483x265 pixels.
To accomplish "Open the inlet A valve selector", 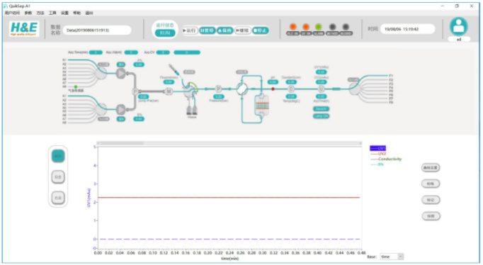I will click(101, 73).
